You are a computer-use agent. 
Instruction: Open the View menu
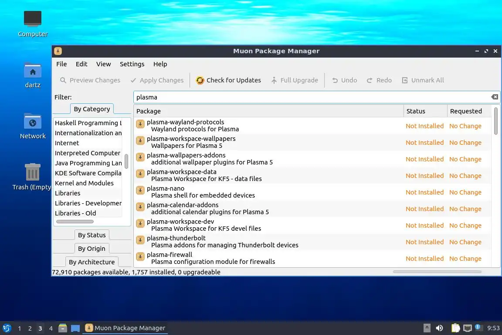coord(103,64)
